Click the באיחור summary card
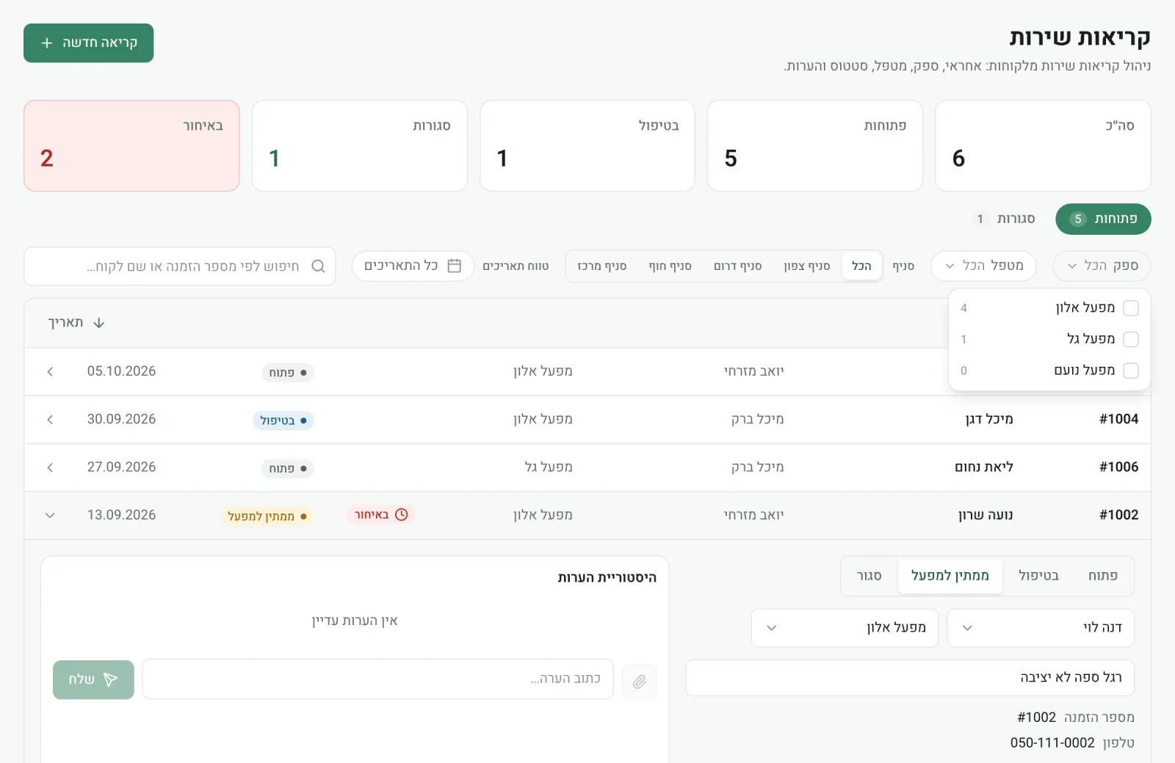 coord(131,146)
